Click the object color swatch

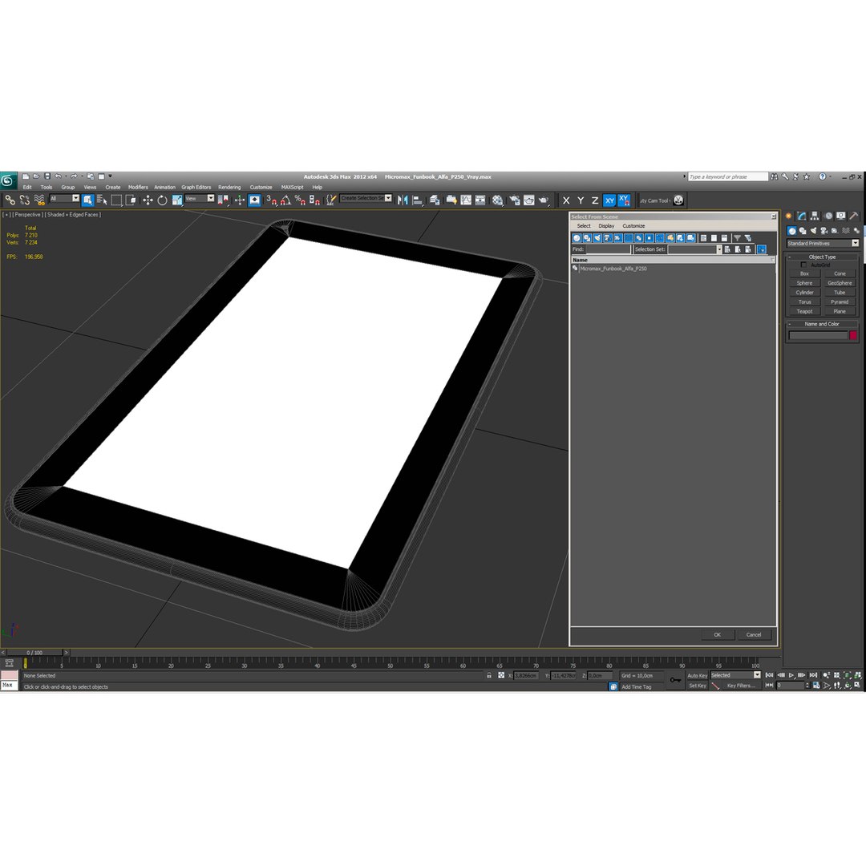click(x=852, y=335)
